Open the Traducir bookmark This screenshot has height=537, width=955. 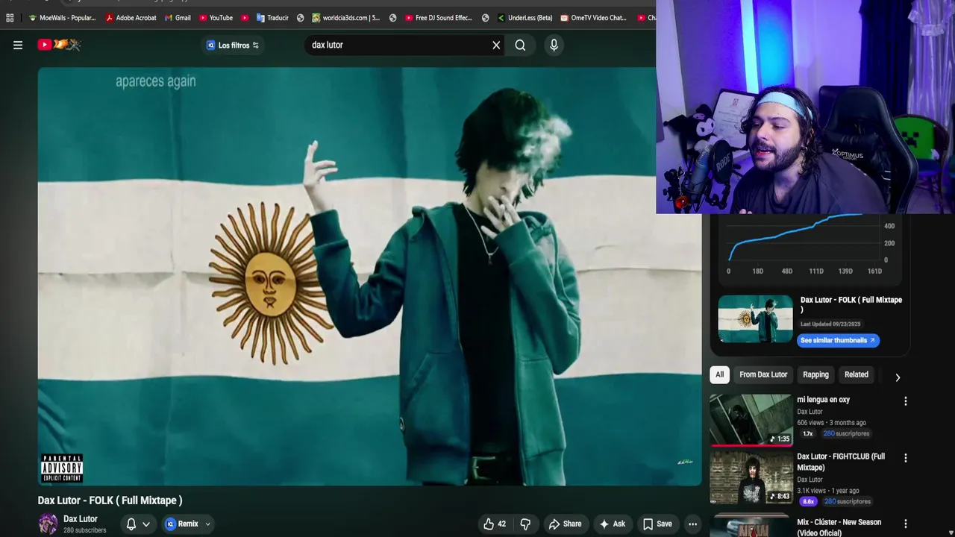pyautogui.click(x=272, y=18)
